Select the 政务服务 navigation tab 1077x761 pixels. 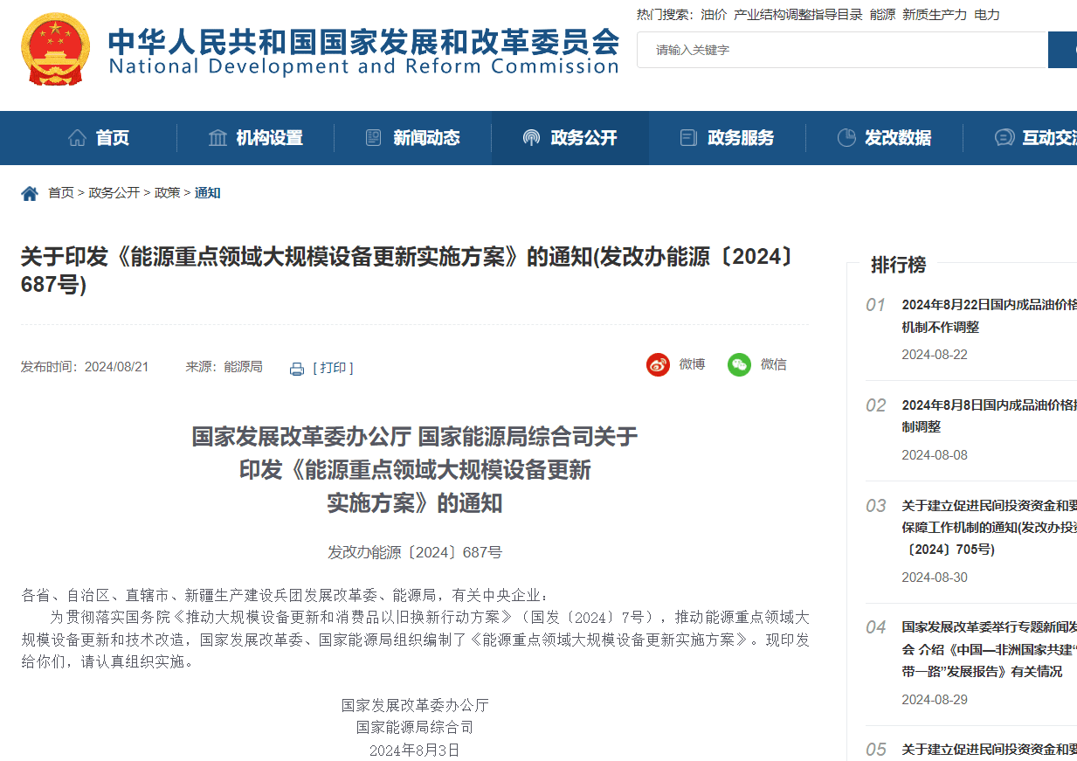pyautogui.click(x=740, y=138)
